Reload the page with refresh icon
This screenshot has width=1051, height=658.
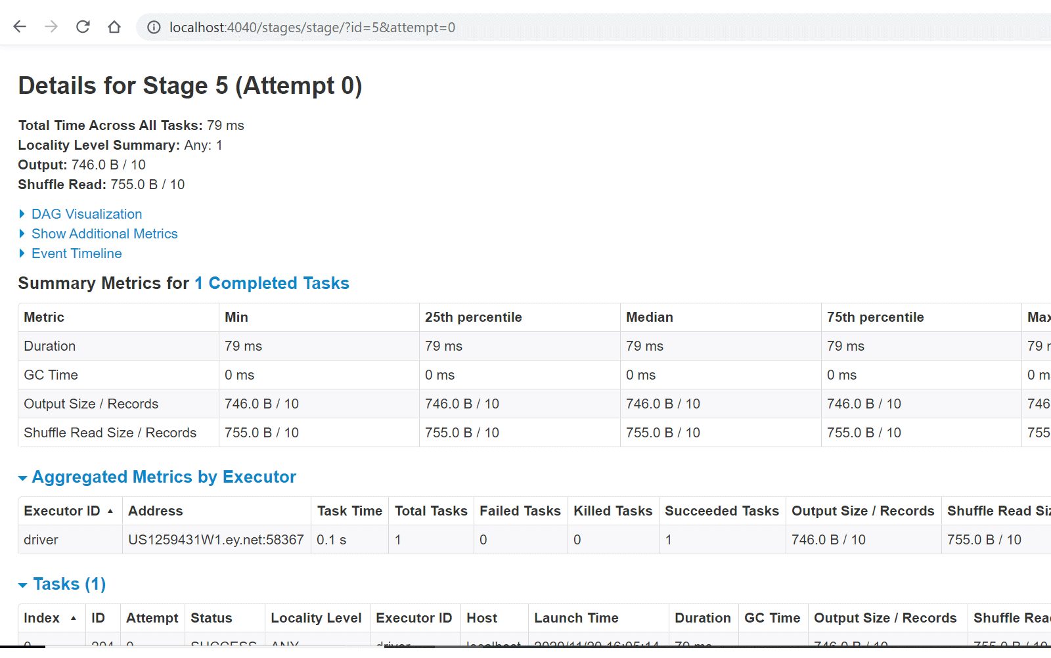[83, 27]
